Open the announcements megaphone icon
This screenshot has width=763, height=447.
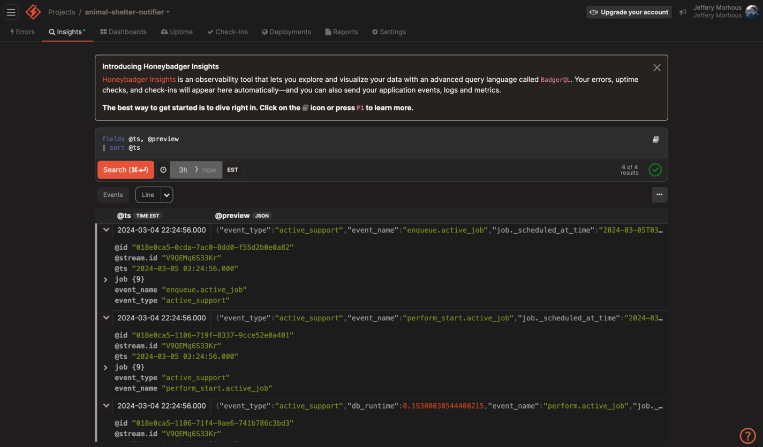[x=683, y=12]
